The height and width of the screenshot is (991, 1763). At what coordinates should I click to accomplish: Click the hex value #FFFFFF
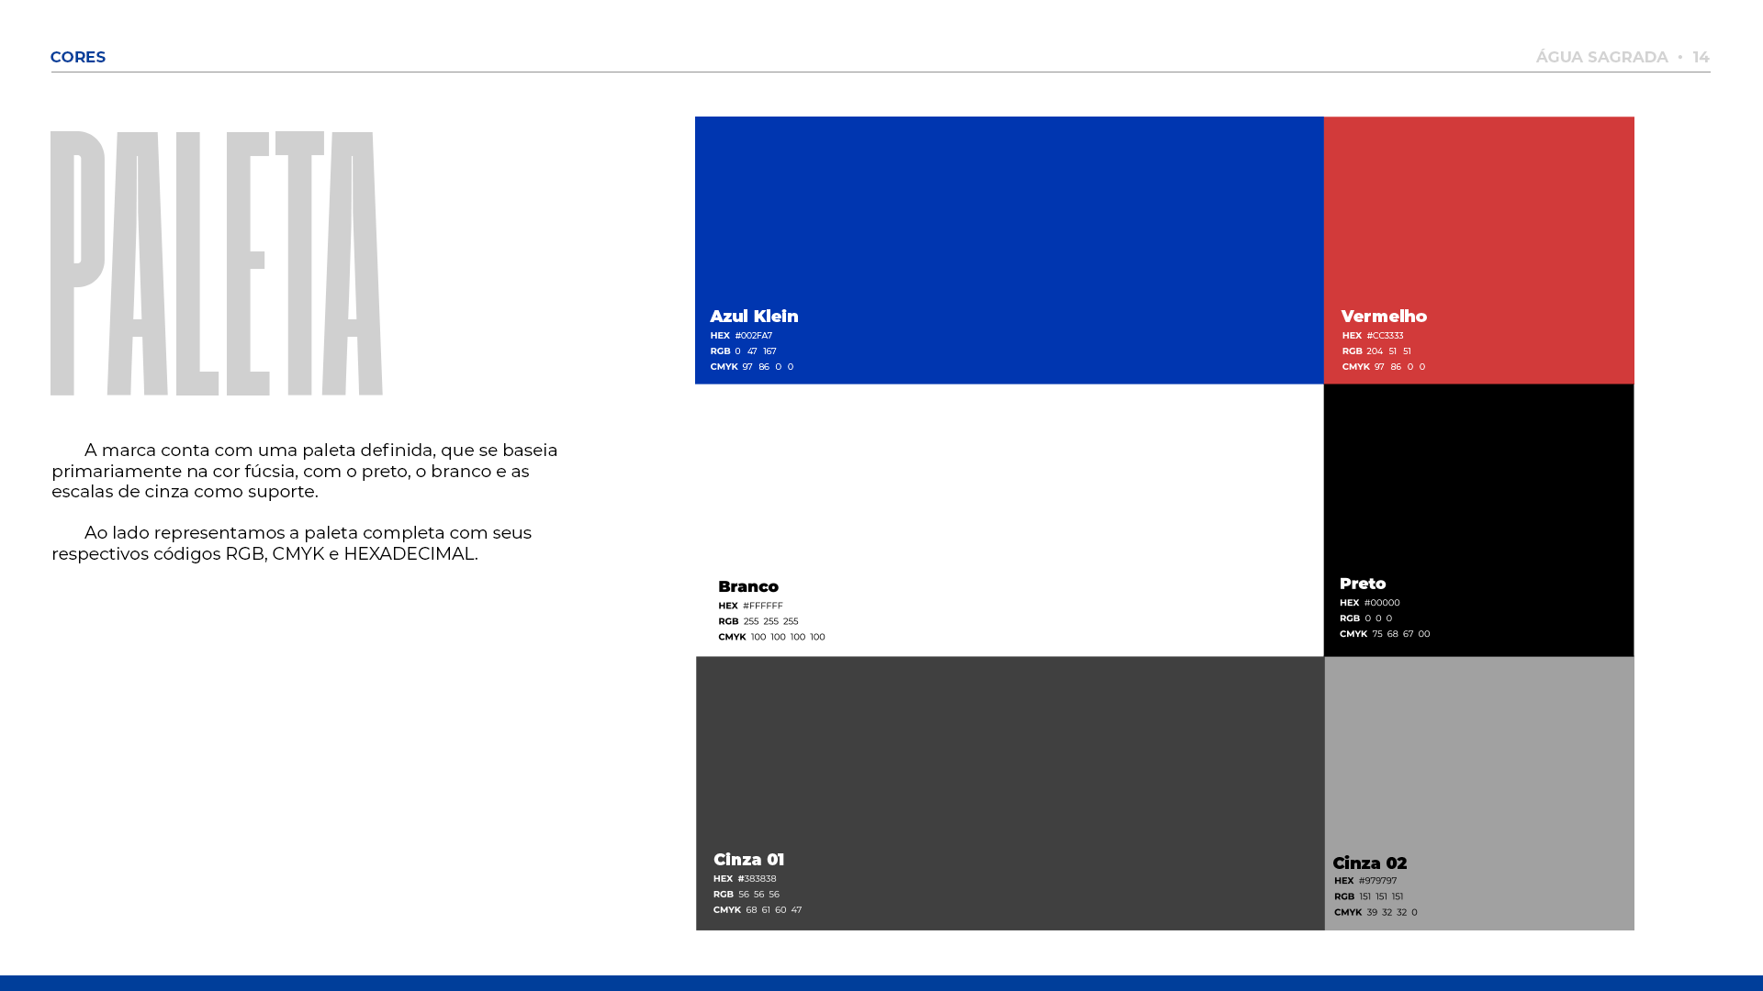point(763,606)
